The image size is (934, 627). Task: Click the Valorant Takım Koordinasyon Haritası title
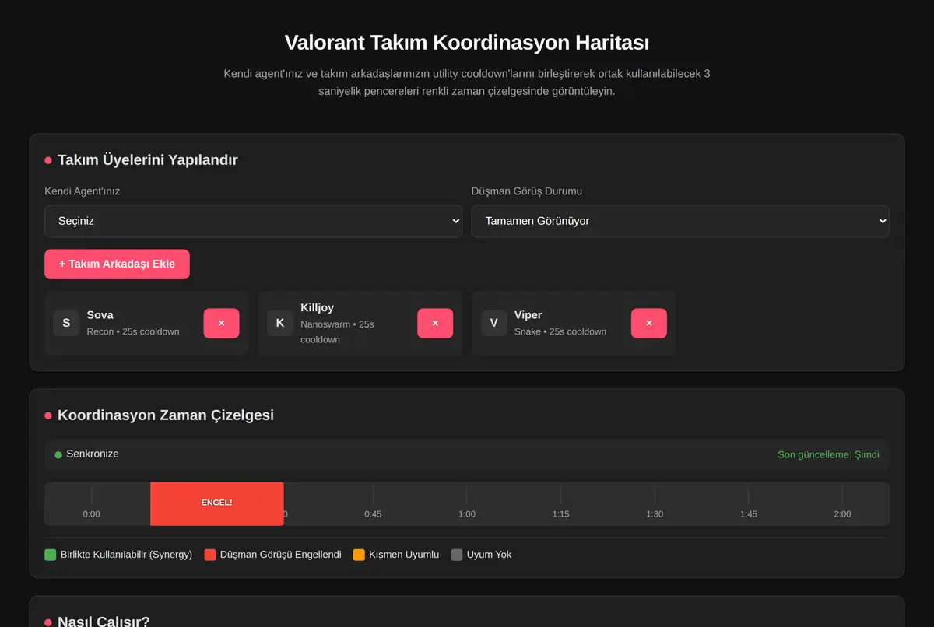[x=467, y=42]
